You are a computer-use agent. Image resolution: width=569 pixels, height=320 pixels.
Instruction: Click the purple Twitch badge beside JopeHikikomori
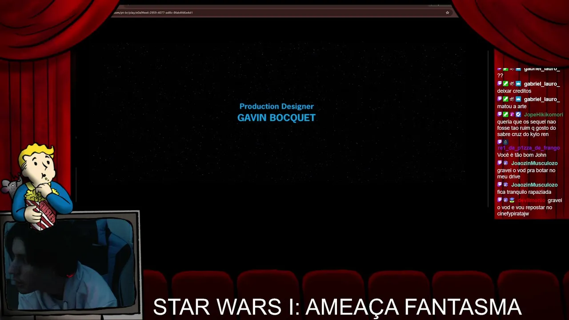point(500,114)
